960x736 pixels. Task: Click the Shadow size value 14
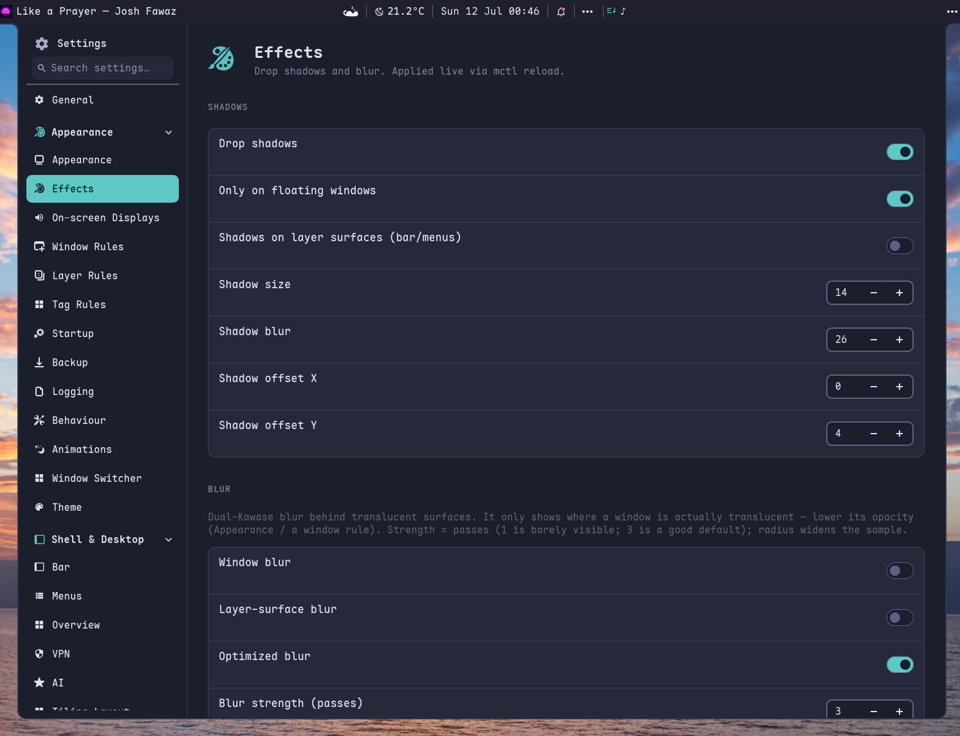(842, 293)
